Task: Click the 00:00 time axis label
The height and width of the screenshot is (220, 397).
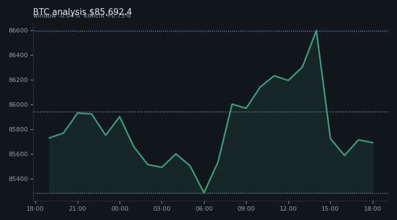Action: [120, 209]
